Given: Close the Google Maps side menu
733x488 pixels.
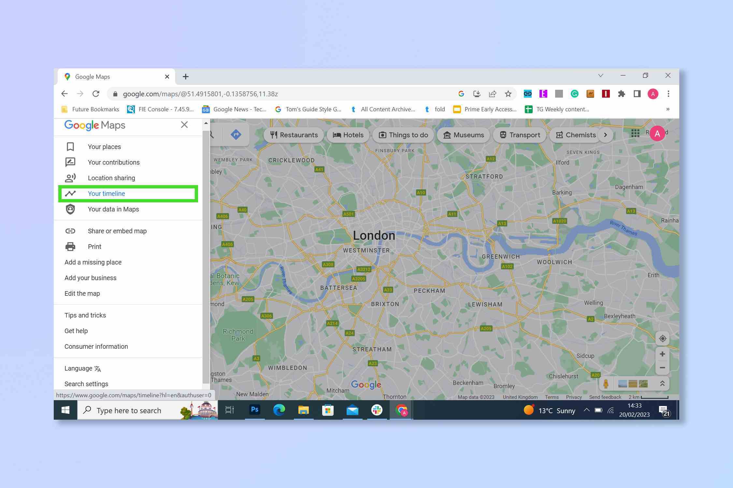Looking at the screenshot, I should [x=184, y=125].
